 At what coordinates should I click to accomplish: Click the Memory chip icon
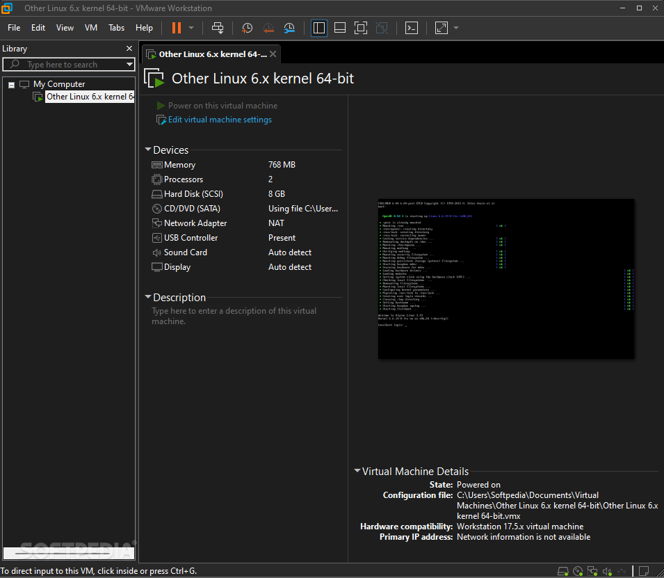157,165
